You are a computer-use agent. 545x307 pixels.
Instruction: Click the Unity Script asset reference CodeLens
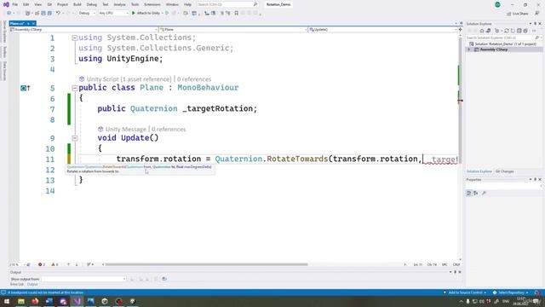tap(129, 79)
